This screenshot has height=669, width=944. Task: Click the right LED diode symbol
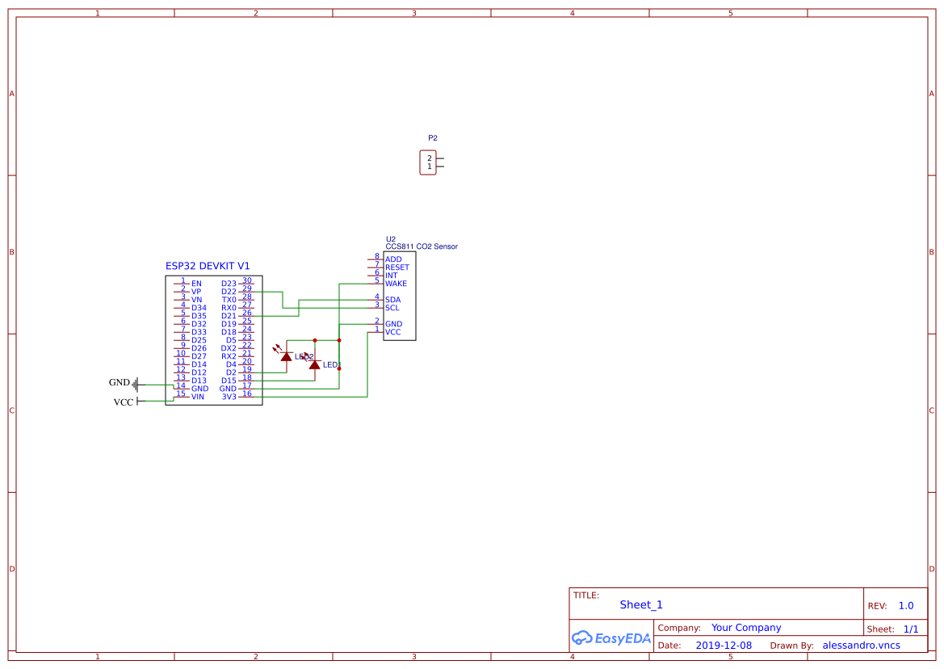point(314,364)
